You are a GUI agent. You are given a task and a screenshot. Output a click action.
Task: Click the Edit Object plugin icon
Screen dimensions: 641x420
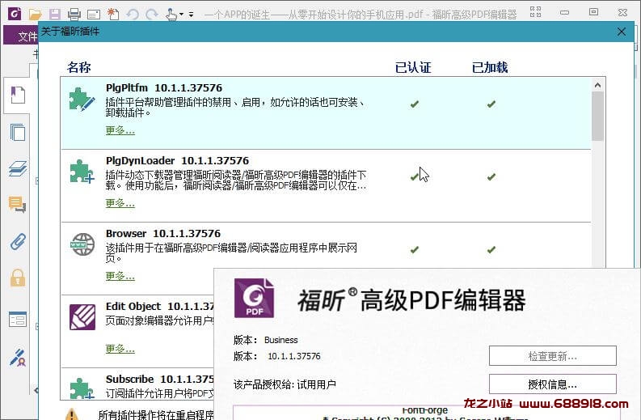coord(82,317)
